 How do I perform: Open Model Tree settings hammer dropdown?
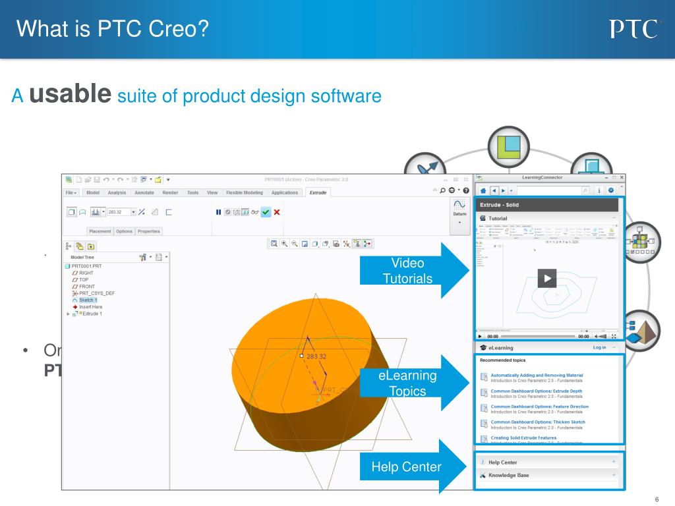pos(144,257)
